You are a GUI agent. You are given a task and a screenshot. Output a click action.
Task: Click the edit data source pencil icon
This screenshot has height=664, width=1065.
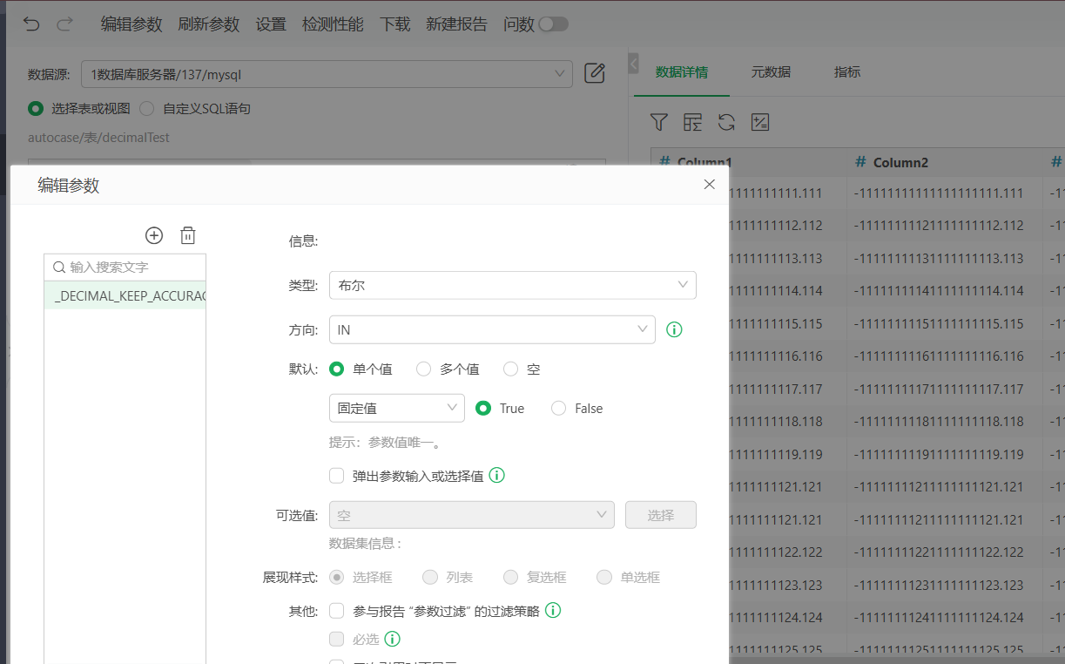(x=595, y=73)
